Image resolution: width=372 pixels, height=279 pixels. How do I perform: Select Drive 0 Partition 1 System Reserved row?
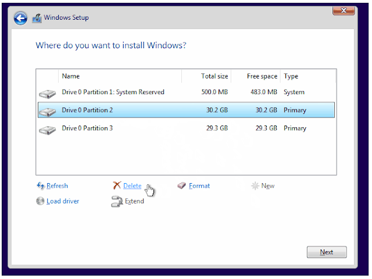186,92
